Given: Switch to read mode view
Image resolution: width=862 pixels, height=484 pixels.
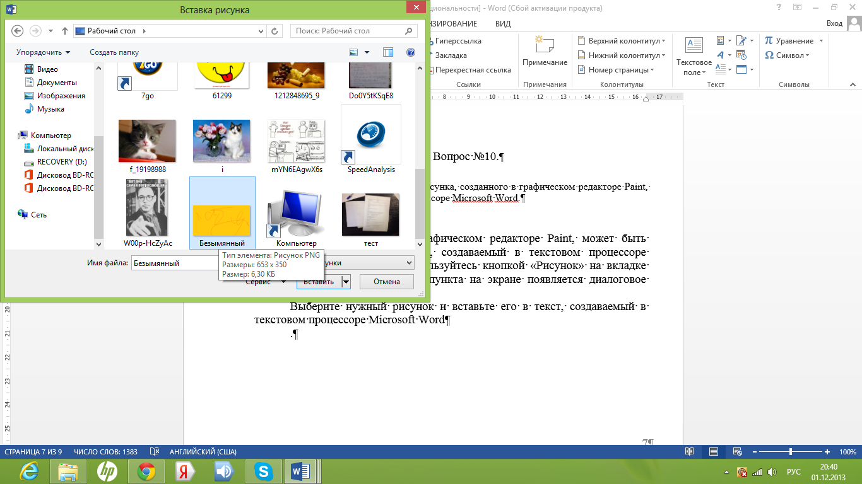Looking at the screenshot, I should pyautogui.click(x=689, y=452).
